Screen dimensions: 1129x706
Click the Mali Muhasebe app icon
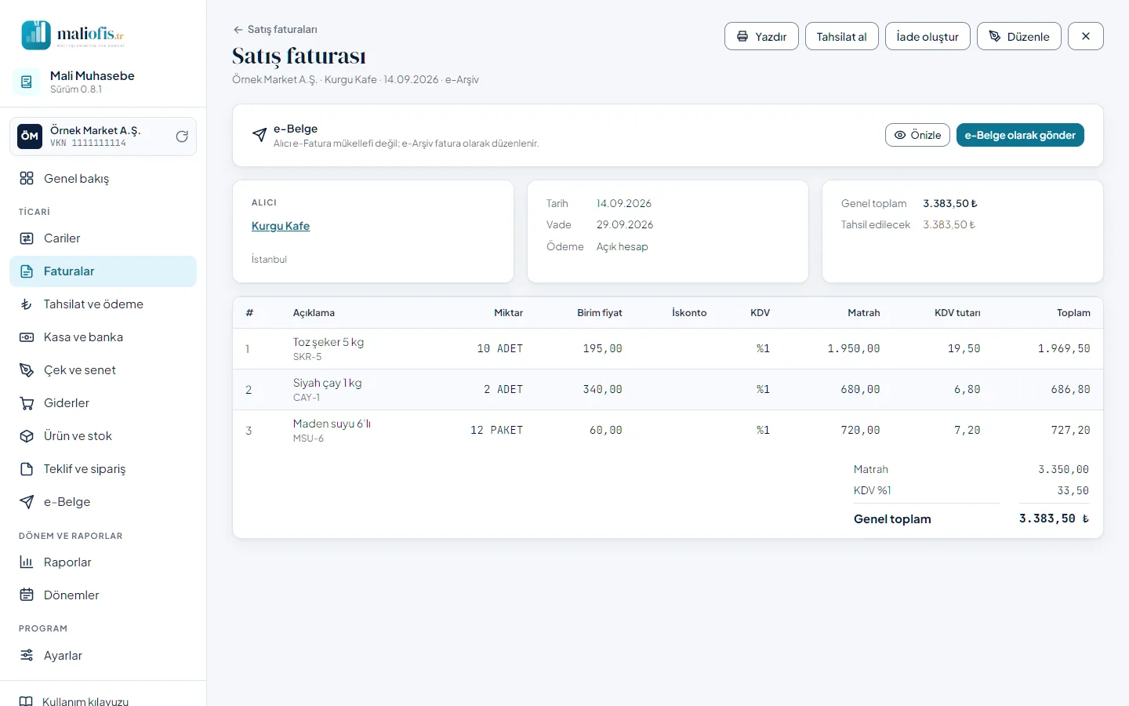pos(27,82)
